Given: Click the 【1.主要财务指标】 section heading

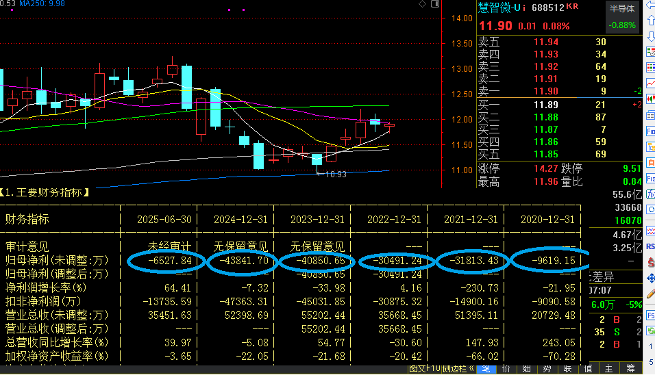Looking at the screenshot, I should [45, 192].
